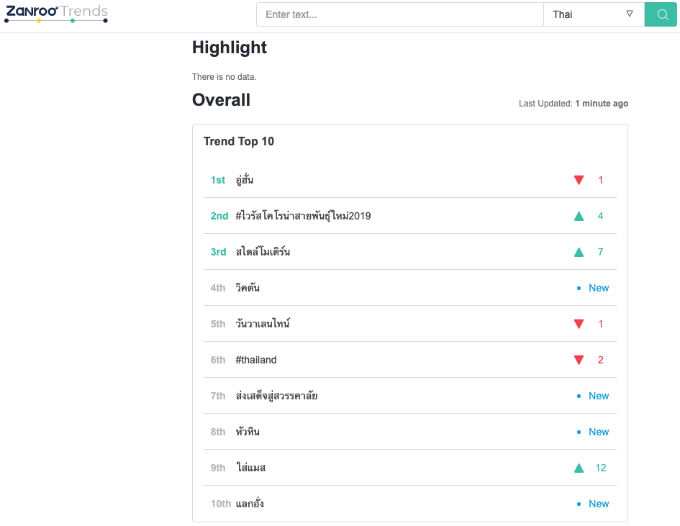Viewport: 680px width, 526px height.
Task: Open the #ไวรัสโคโรน่าสายพันธุ์ใหม่2019 hashtag trend
Action: coord(303,216)
